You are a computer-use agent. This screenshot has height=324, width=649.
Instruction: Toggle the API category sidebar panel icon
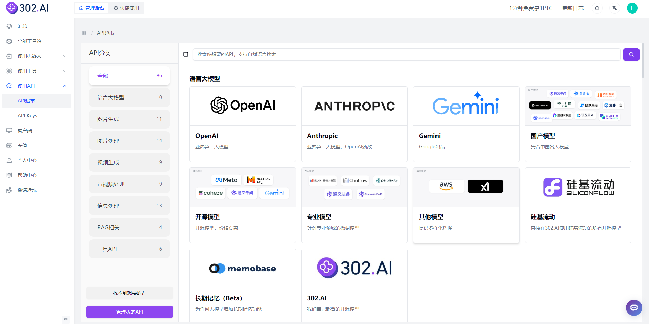[x=186, y=54]
